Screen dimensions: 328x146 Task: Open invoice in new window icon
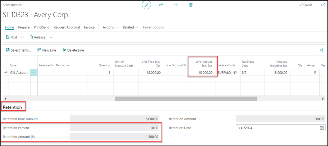[x=323, y=5]
